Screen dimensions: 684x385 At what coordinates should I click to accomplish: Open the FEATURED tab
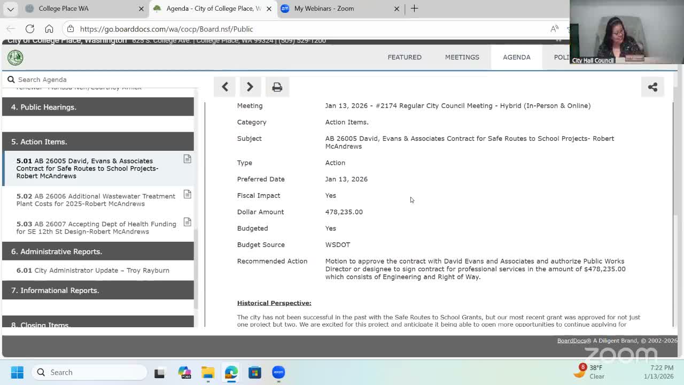point(405,57)
